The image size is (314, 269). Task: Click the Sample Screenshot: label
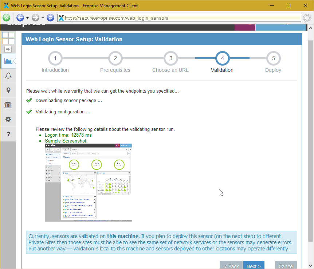point(66,141)
